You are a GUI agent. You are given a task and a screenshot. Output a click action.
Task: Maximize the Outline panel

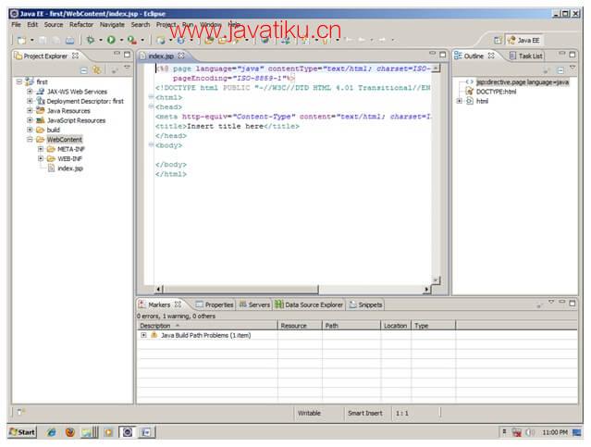(573, 55)
